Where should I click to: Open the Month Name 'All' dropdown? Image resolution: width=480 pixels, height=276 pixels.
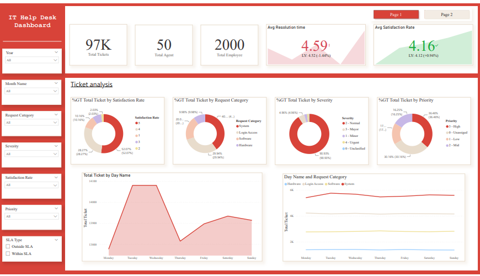coord(31,91)
